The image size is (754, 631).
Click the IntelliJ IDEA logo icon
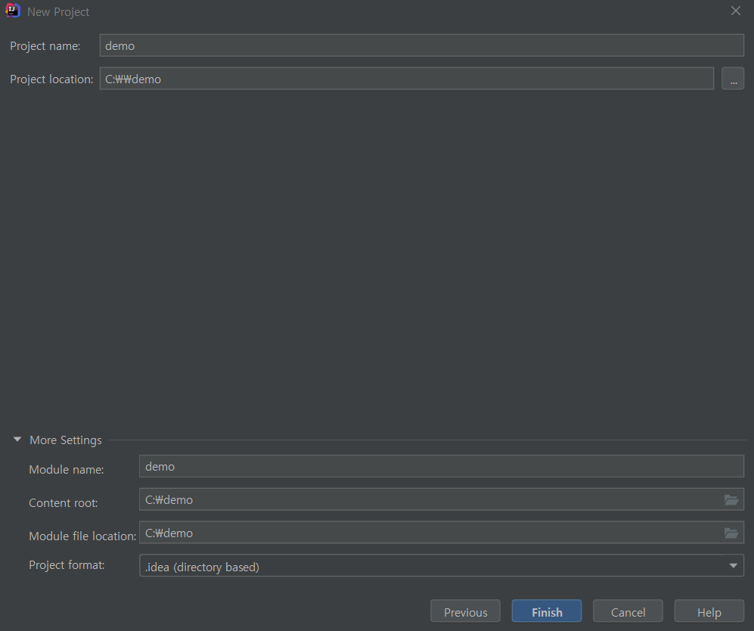(13, 11)
